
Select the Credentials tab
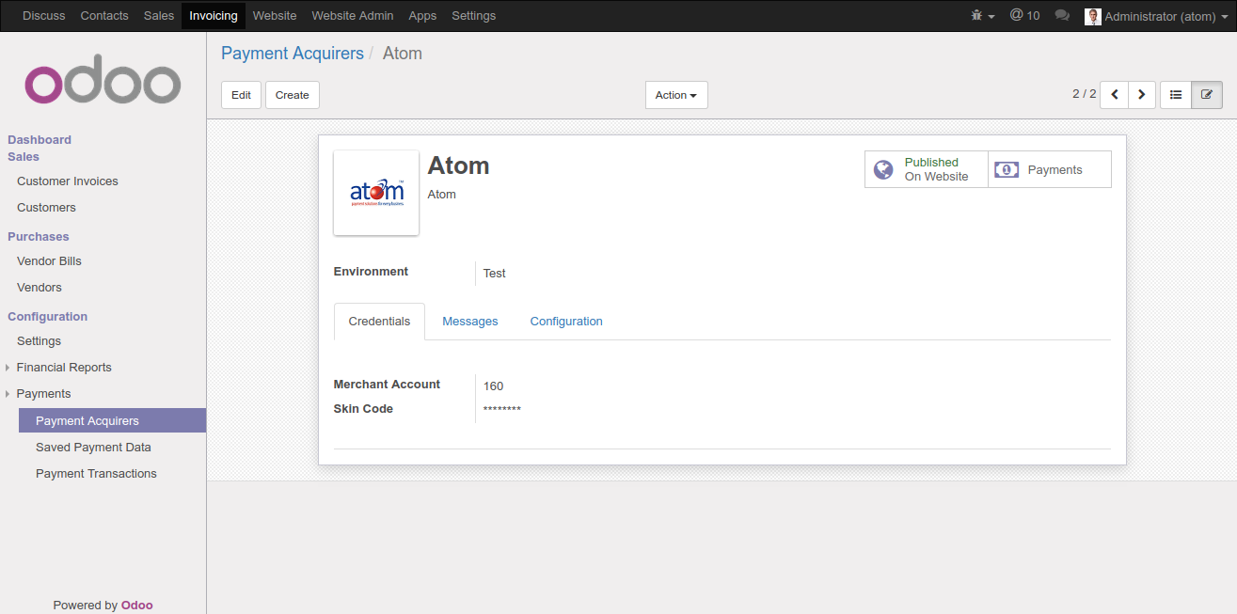(379, 322)
